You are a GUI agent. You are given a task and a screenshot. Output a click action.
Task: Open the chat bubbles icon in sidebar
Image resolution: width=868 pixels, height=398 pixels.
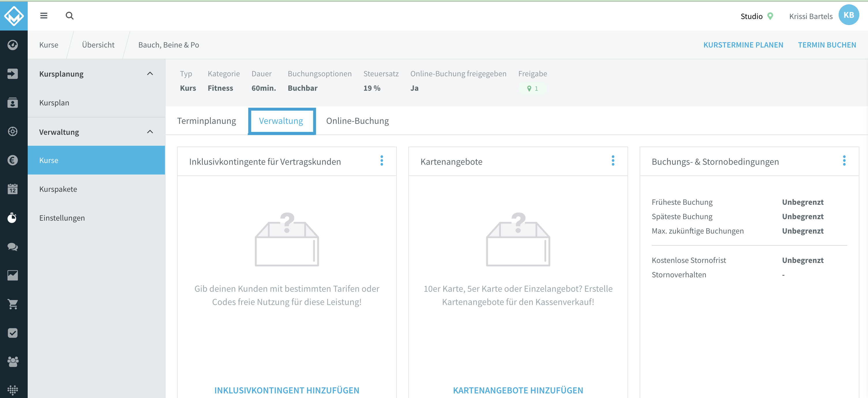point(13,247)
